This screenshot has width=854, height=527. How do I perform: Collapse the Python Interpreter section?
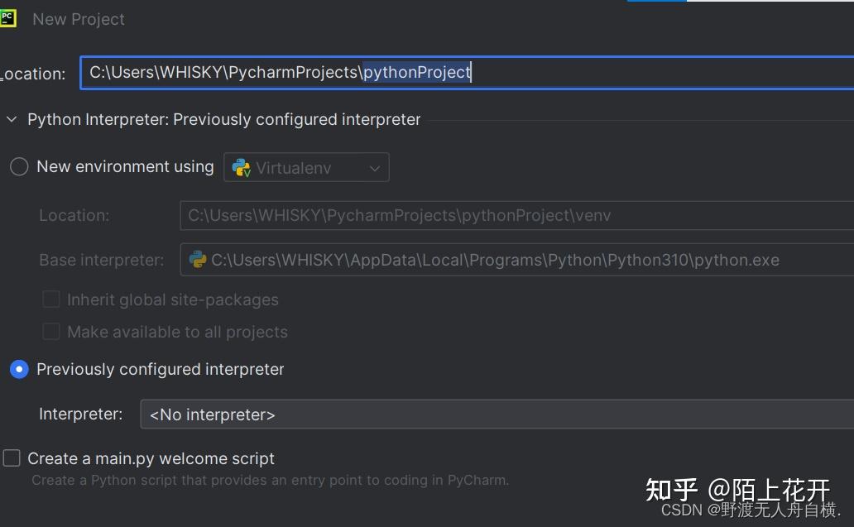point(12,120)
